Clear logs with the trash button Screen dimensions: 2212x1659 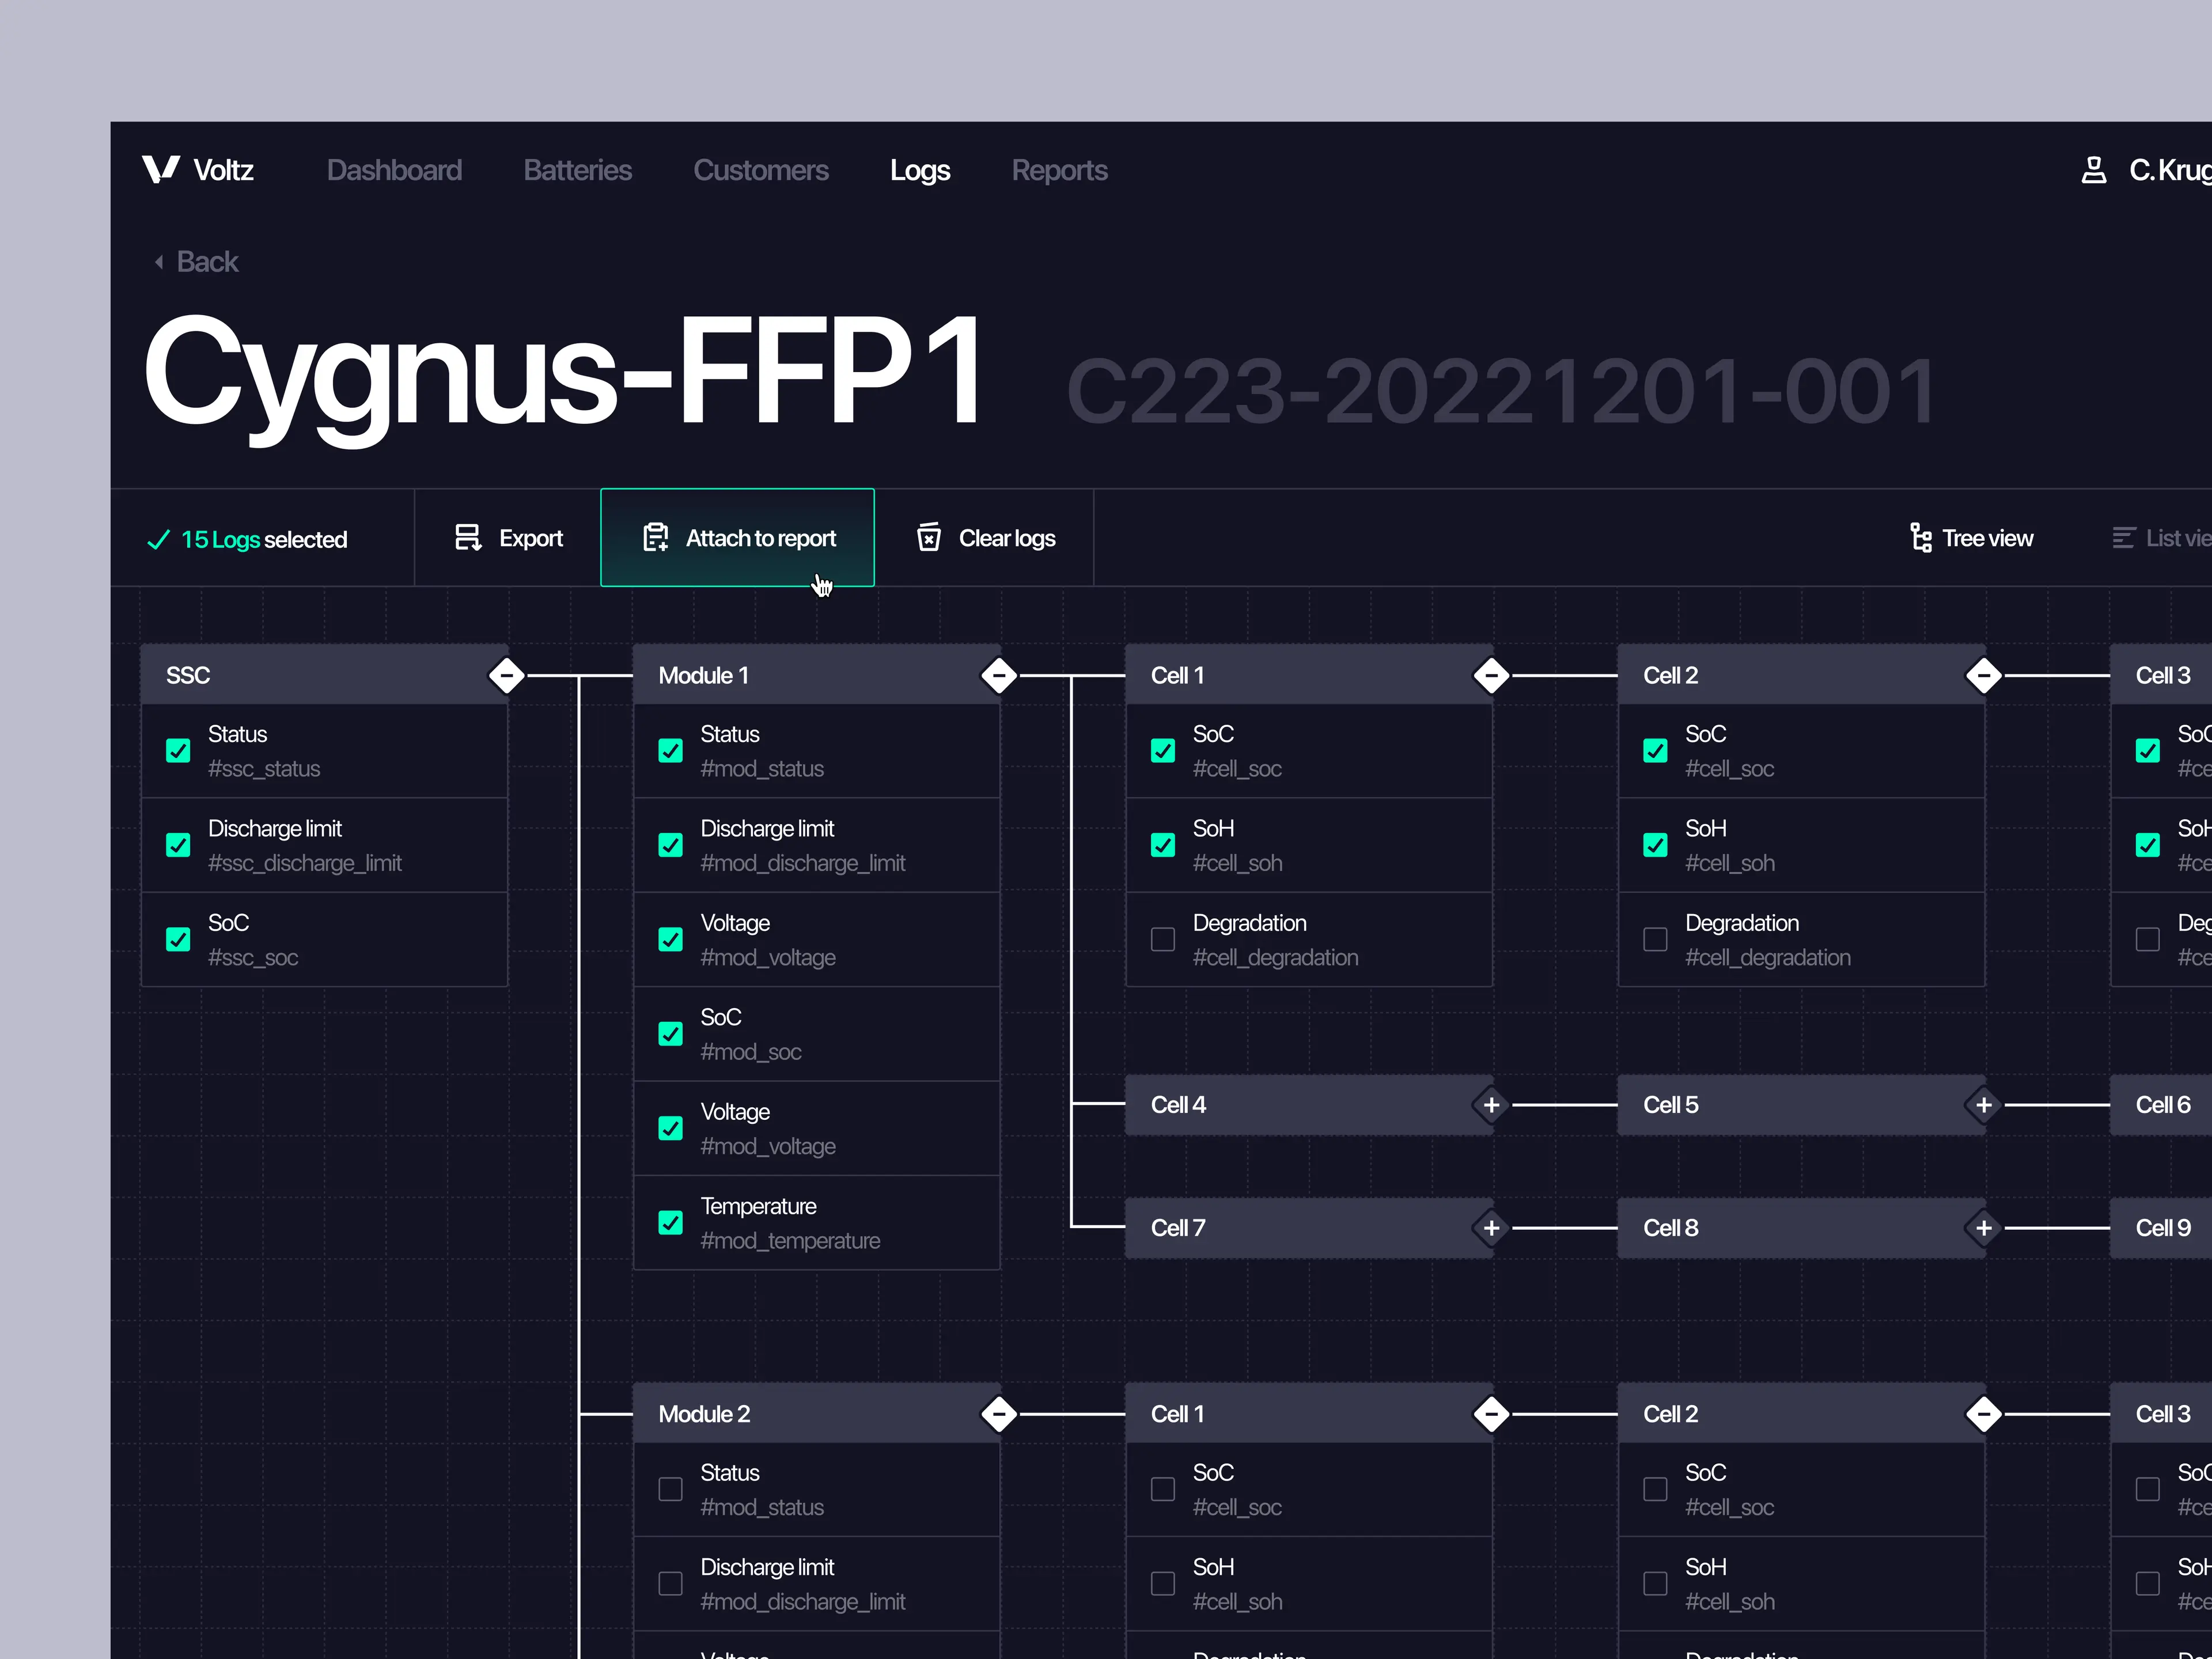coord(985,538)
